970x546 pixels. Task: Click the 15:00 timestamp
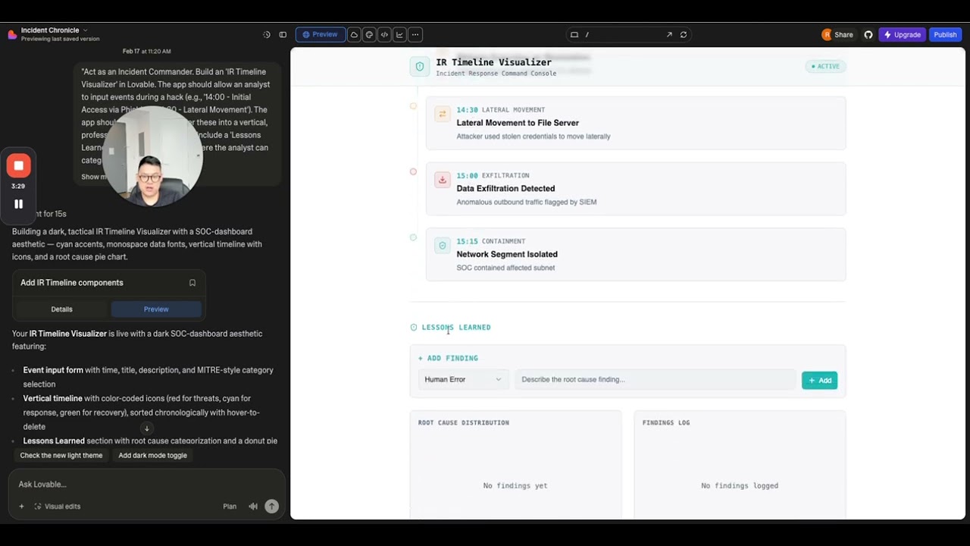[467, 175]
